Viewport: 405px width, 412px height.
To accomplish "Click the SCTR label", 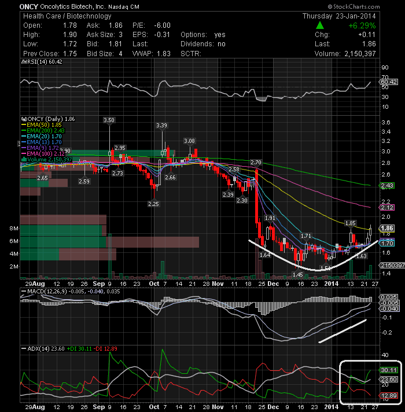I will coord(191,54).
